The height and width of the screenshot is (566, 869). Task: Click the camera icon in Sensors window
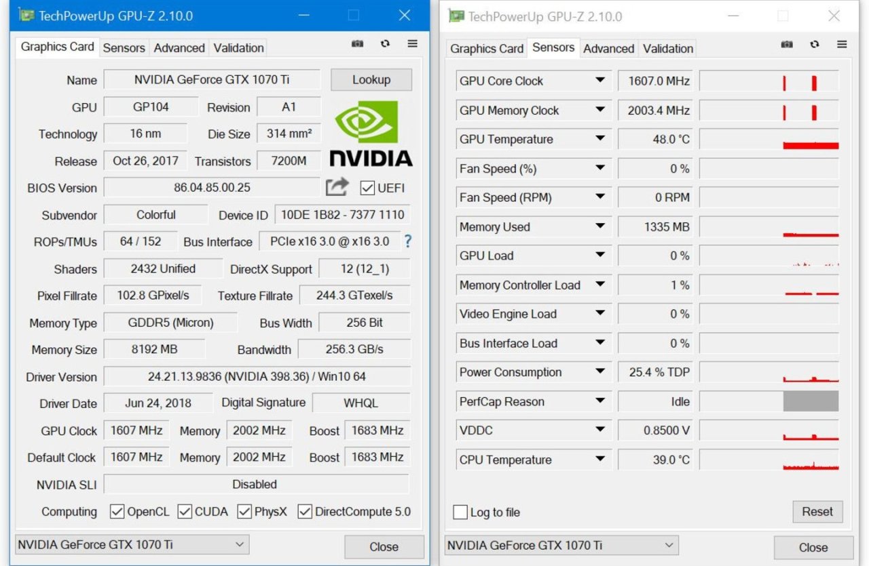[787, 45]
